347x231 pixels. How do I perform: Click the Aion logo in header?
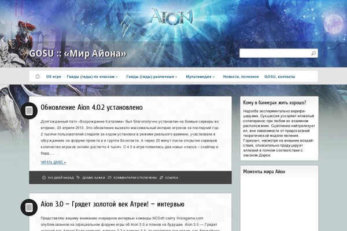171,16
